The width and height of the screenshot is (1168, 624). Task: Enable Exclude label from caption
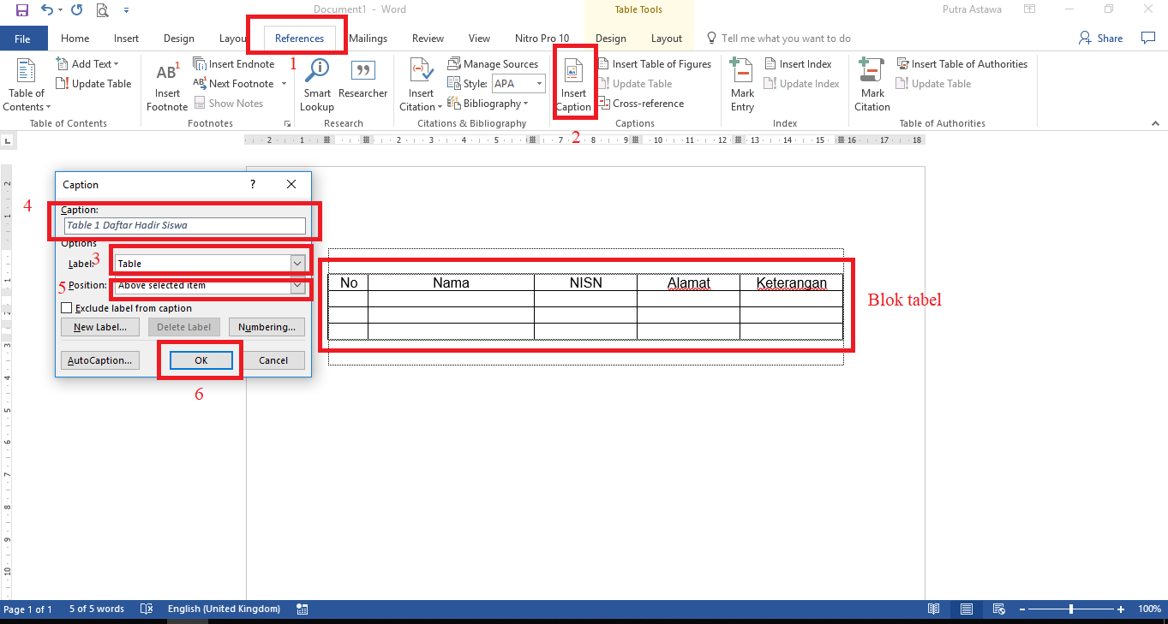point(66,308)
